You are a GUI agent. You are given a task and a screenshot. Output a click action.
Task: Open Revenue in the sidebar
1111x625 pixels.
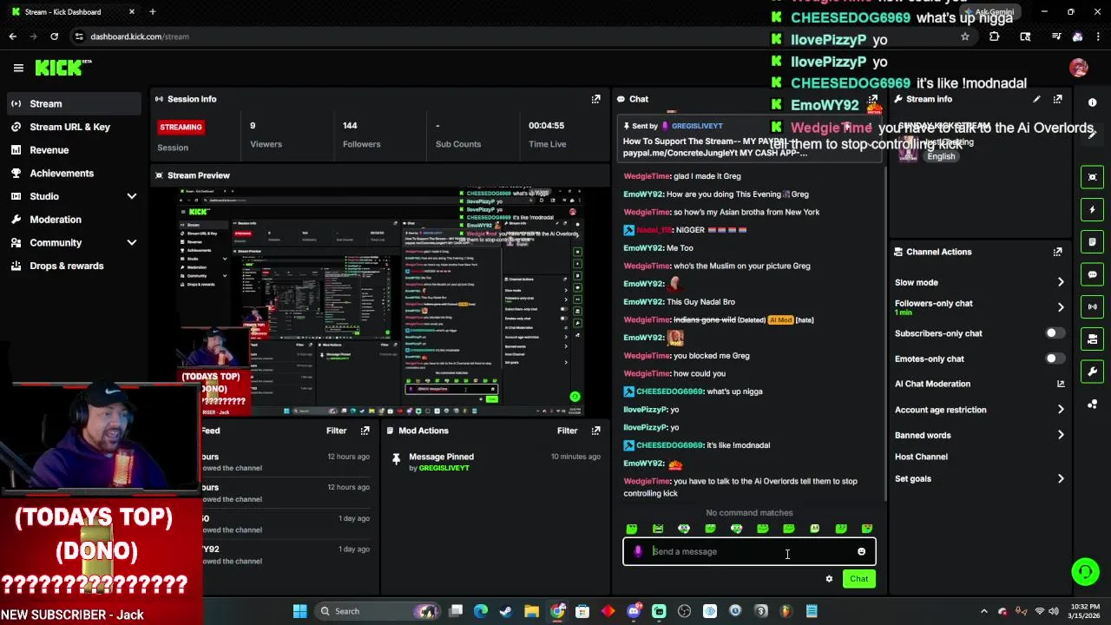(73, 150)
